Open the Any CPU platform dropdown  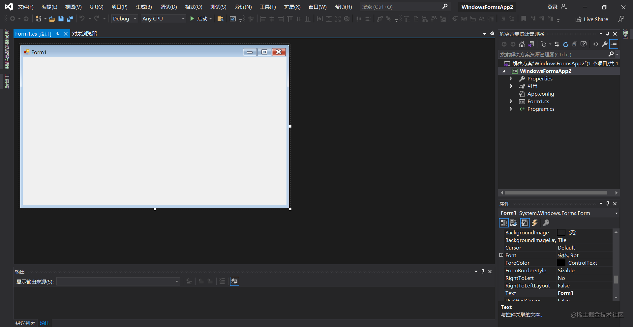(163, 19)
